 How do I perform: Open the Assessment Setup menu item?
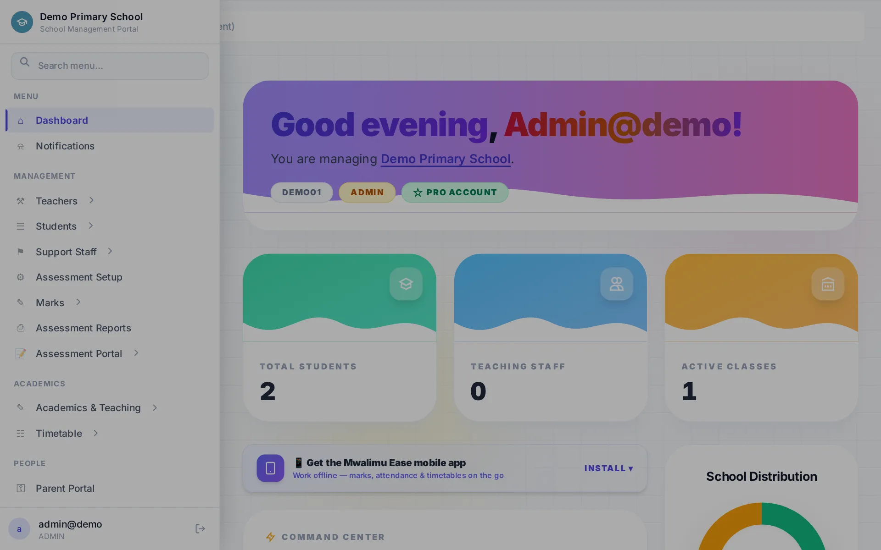pos(110,277)
